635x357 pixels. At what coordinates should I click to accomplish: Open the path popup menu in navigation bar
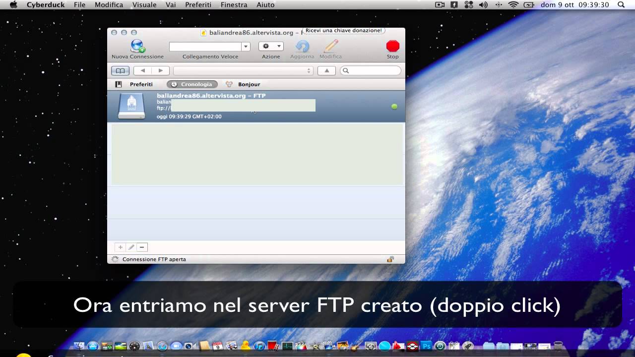(243, 71)
